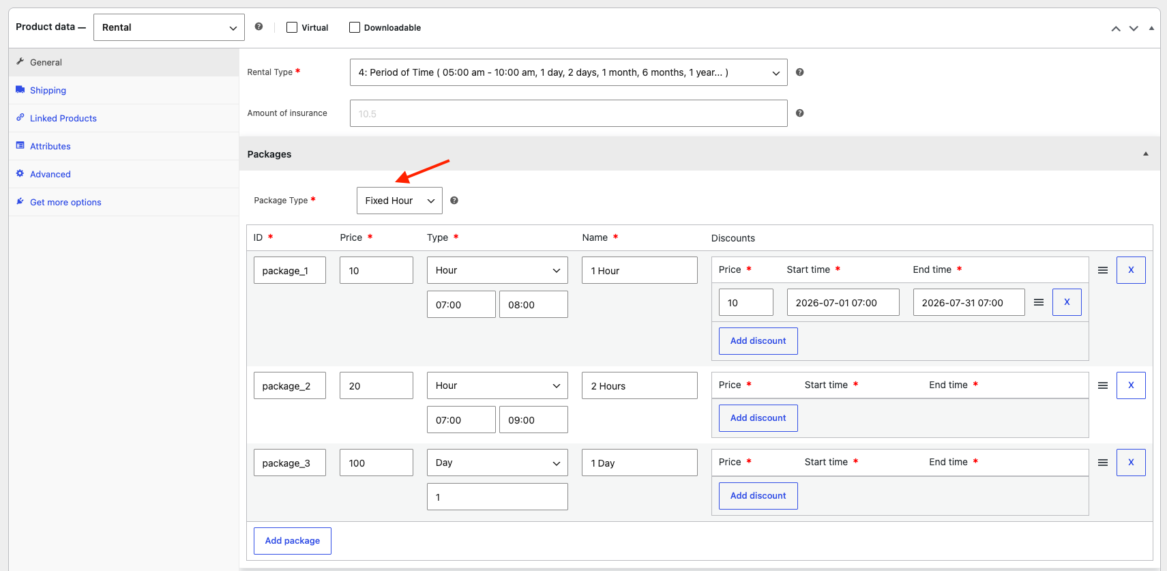1167x571 pixels.
Task: Click the Package Type help icon
Action: click(454, 201)
